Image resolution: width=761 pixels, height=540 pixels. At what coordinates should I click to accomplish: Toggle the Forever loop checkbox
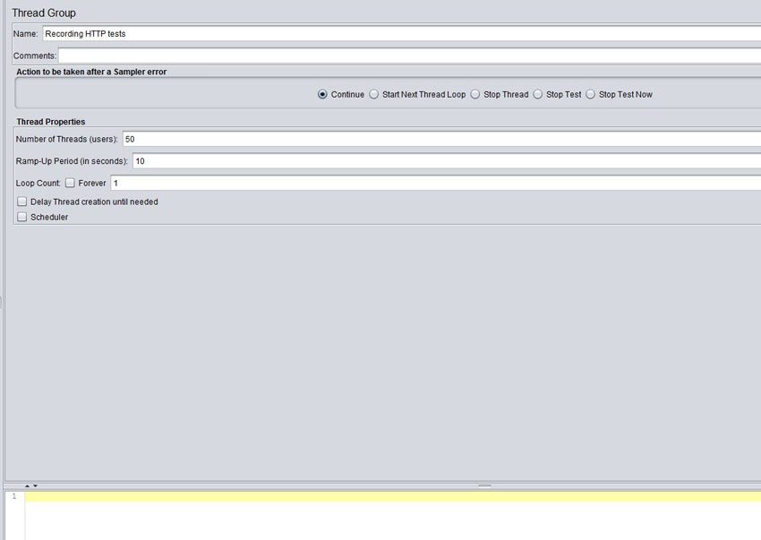[70, 183]
